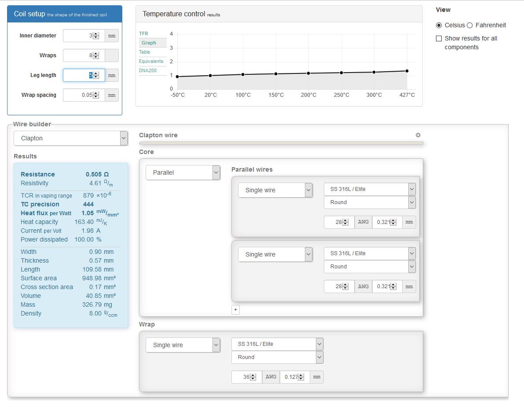524x407 pixels.
Task: Click the Wrap spacing spinner arrows
Action: 96,95
